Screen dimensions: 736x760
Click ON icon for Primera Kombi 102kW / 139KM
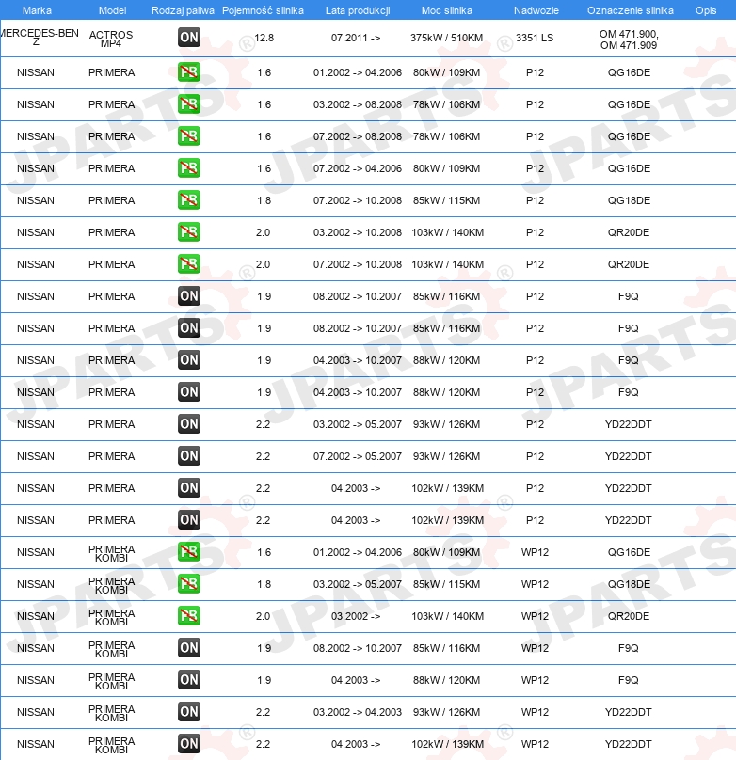[188, 744]
